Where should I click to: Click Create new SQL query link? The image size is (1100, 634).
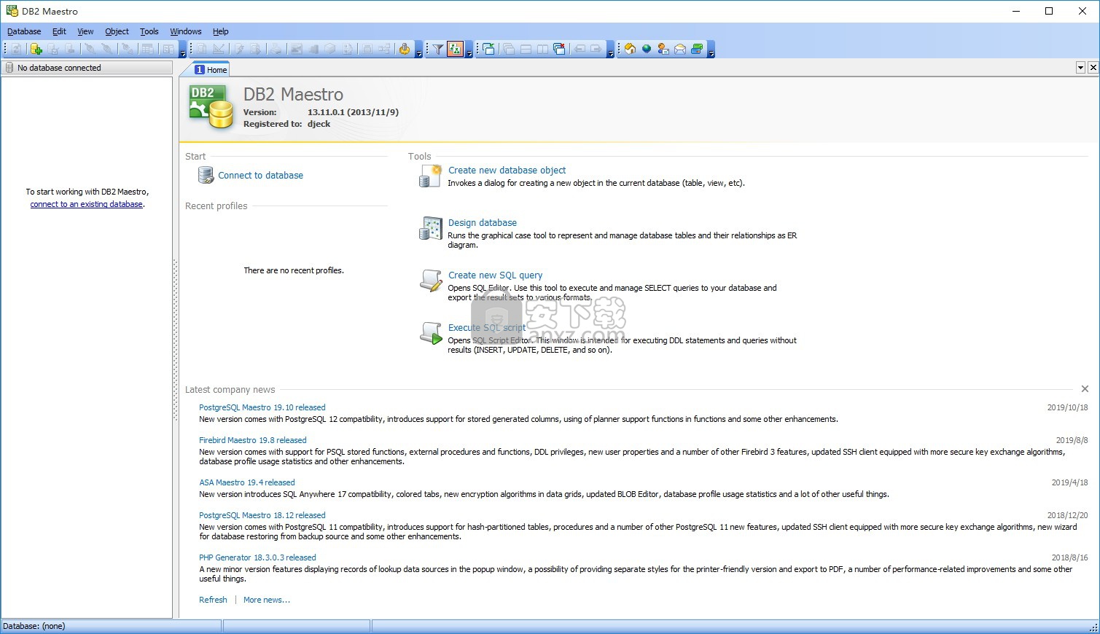(495, 275)
